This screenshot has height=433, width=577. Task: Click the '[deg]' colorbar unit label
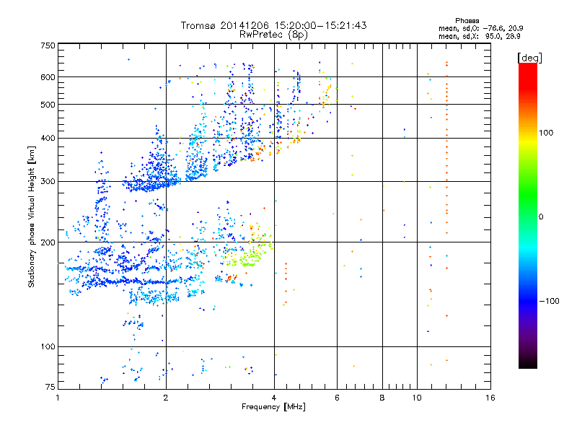(529, 58)
